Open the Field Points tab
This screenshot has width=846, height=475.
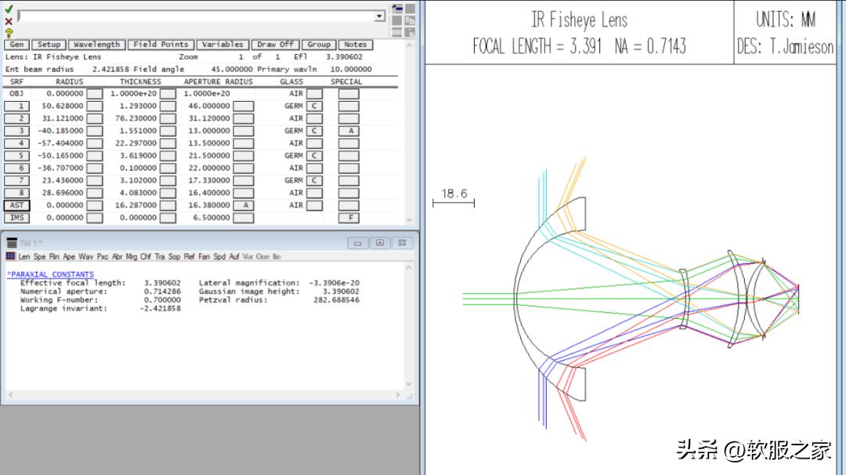tap(160, 45)
